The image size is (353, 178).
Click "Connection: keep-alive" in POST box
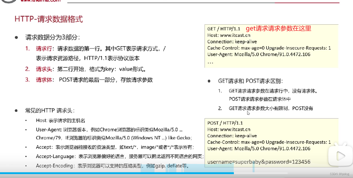[x=232, y=136]
